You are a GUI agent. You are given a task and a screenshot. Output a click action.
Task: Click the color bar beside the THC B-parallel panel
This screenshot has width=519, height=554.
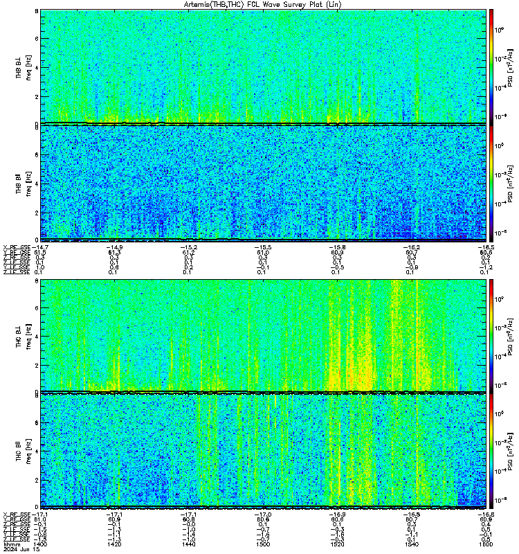coord(491,451)
